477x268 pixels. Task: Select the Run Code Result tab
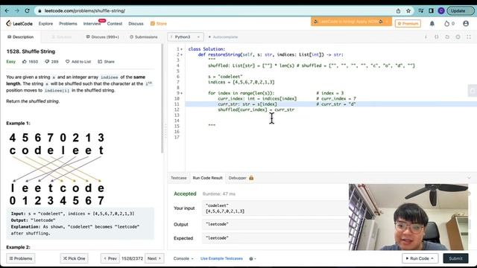tap(207, 178)
